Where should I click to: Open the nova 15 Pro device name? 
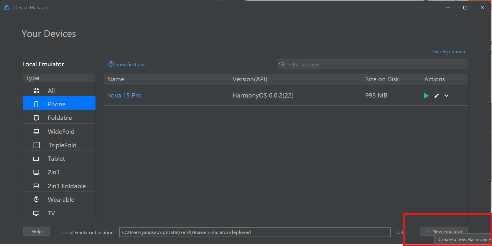[124, 95]
